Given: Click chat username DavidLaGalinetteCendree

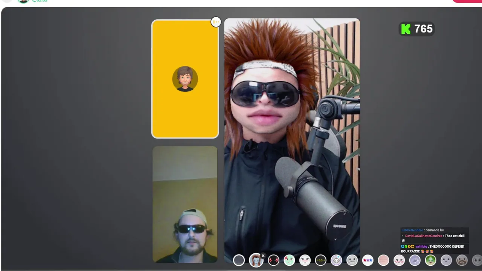Looking at the screenshot, I should 424,236.
